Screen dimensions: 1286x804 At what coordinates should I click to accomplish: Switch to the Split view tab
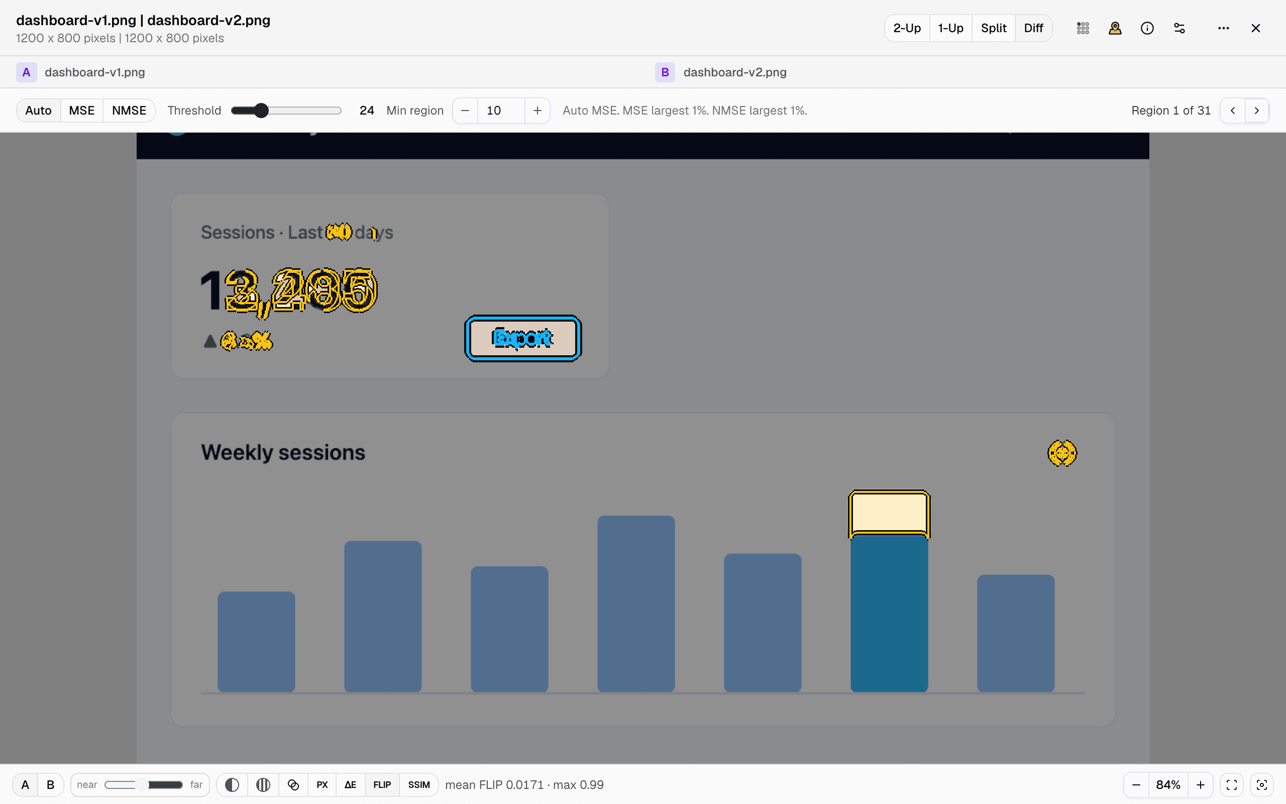pyautogui.click(x=994, y=28)
